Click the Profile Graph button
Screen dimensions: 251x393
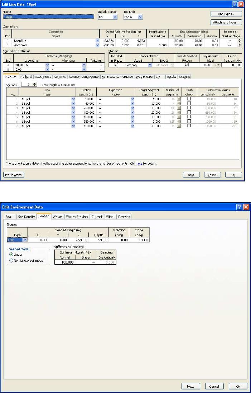click(14, 175)
